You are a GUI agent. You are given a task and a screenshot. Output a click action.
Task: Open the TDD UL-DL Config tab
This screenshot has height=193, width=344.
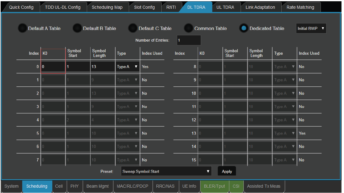click(x=63, y=7)
